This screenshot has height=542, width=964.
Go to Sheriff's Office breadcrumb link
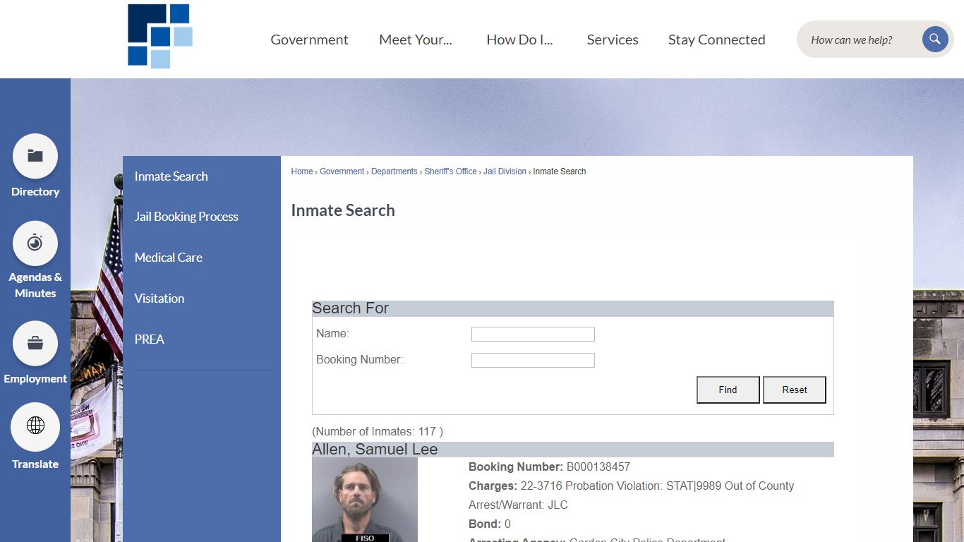pyautogui.click(x=451, y=171)
